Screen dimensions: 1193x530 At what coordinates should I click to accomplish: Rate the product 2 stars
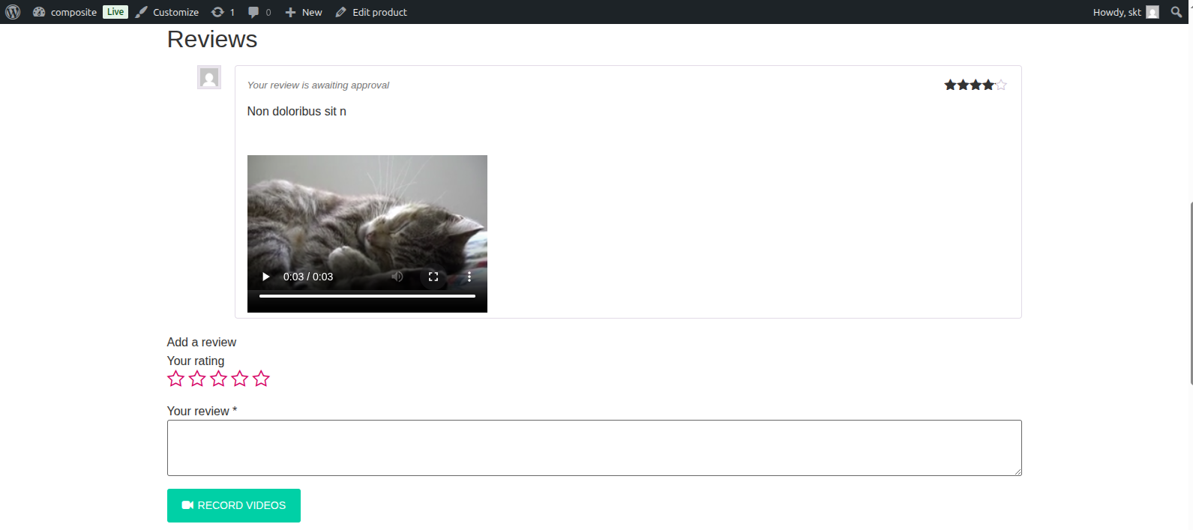point(197,379)
